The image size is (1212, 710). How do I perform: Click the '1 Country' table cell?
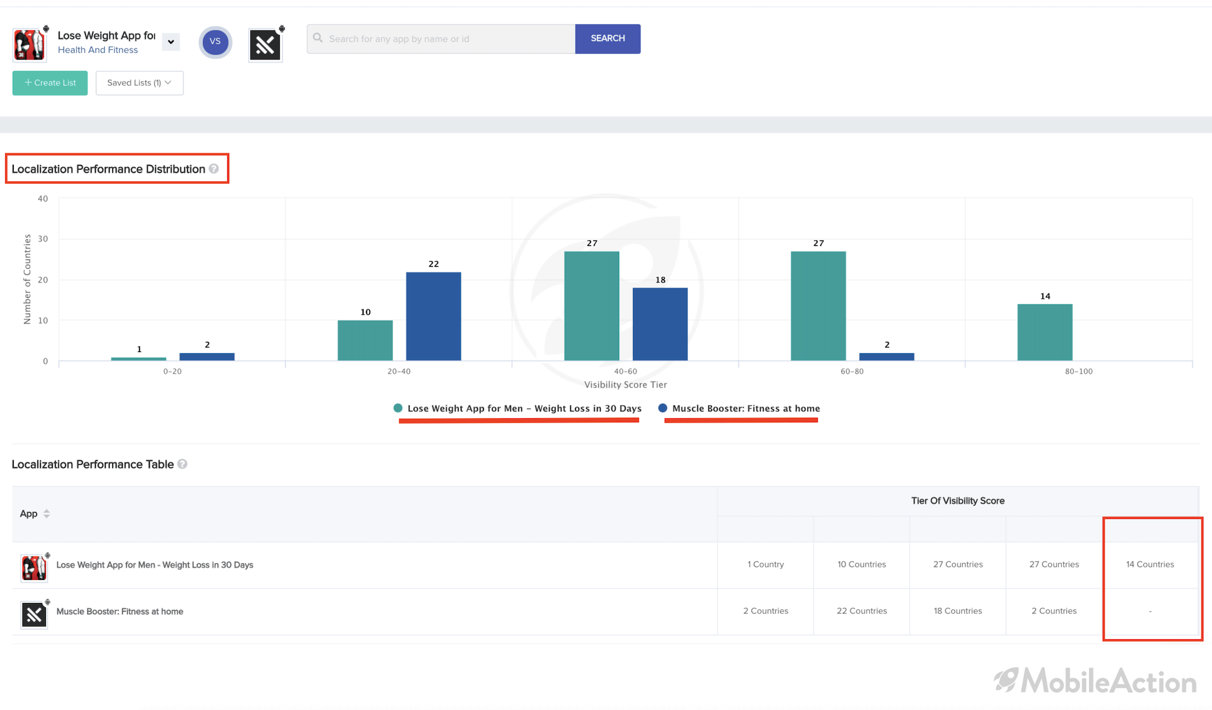coord(765,564)
